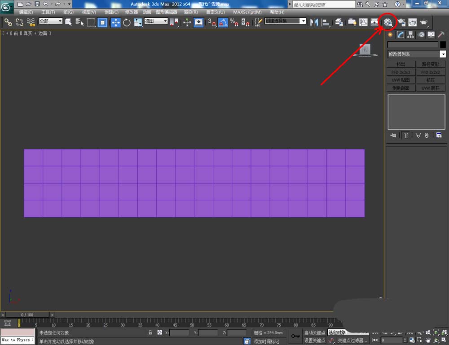Open the 组(G) menu
Screen dimensions: 449x345
point(68,12)
